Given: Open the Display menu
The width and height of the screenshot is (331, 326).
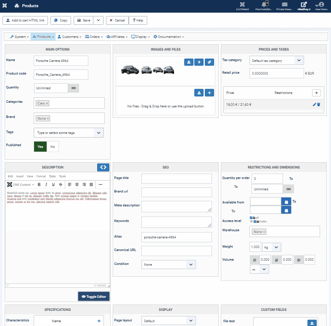Looking at the screenshot, I should 140,37.
